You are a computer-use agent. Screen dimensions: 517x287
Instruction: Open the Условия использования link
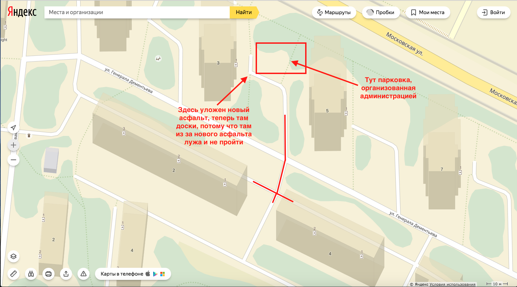coord(452,284)
